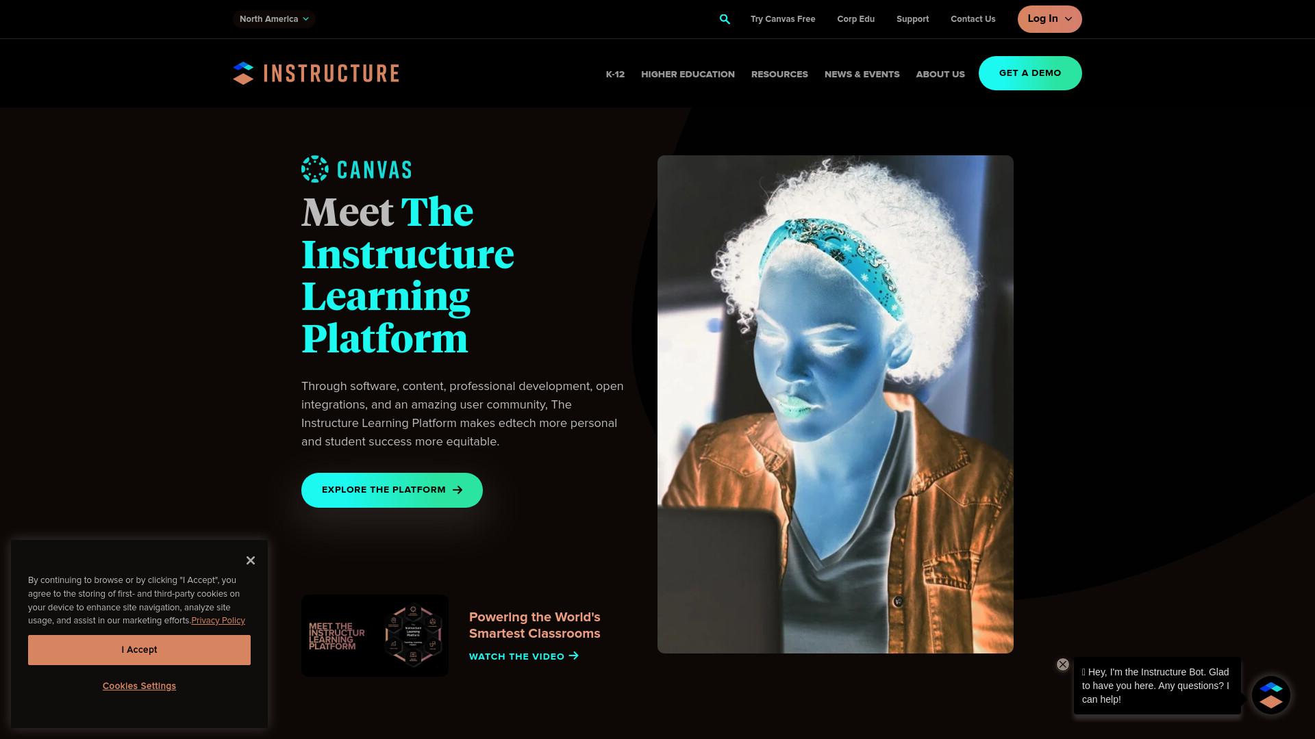
Task: Open the Instructure Bot chat icon
Action: (x=1271, y=695)
